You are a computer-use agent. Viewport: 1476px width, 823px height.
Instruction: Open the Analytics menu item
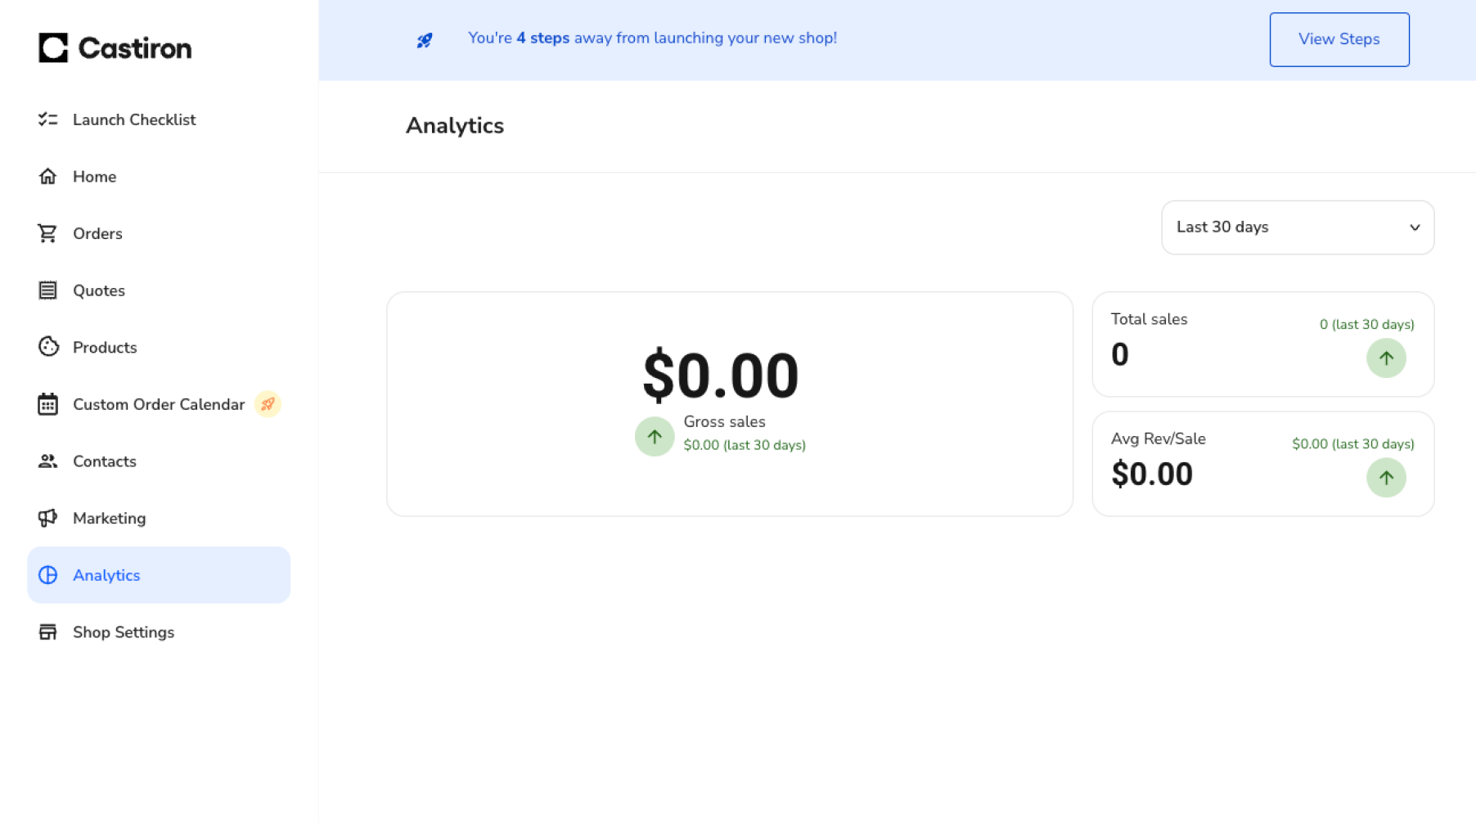(106, 575)
